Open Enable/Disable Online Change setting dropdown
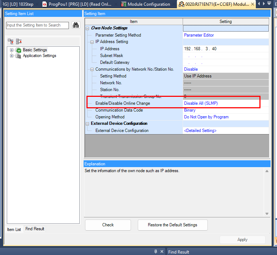 [x=225, y=103]
